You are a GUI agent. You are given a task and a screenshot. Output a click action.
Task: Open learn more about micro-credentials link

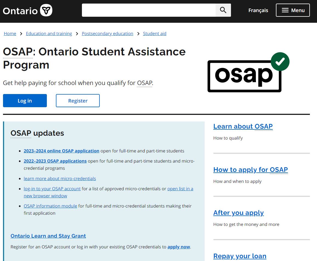pyautogui.click(x=60, y=179)
